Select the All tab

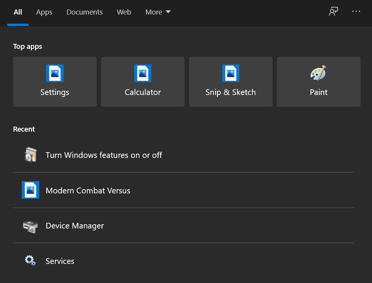tap(18, 12)
